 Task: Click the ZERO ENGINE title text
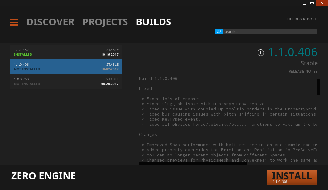coord(43,176)
